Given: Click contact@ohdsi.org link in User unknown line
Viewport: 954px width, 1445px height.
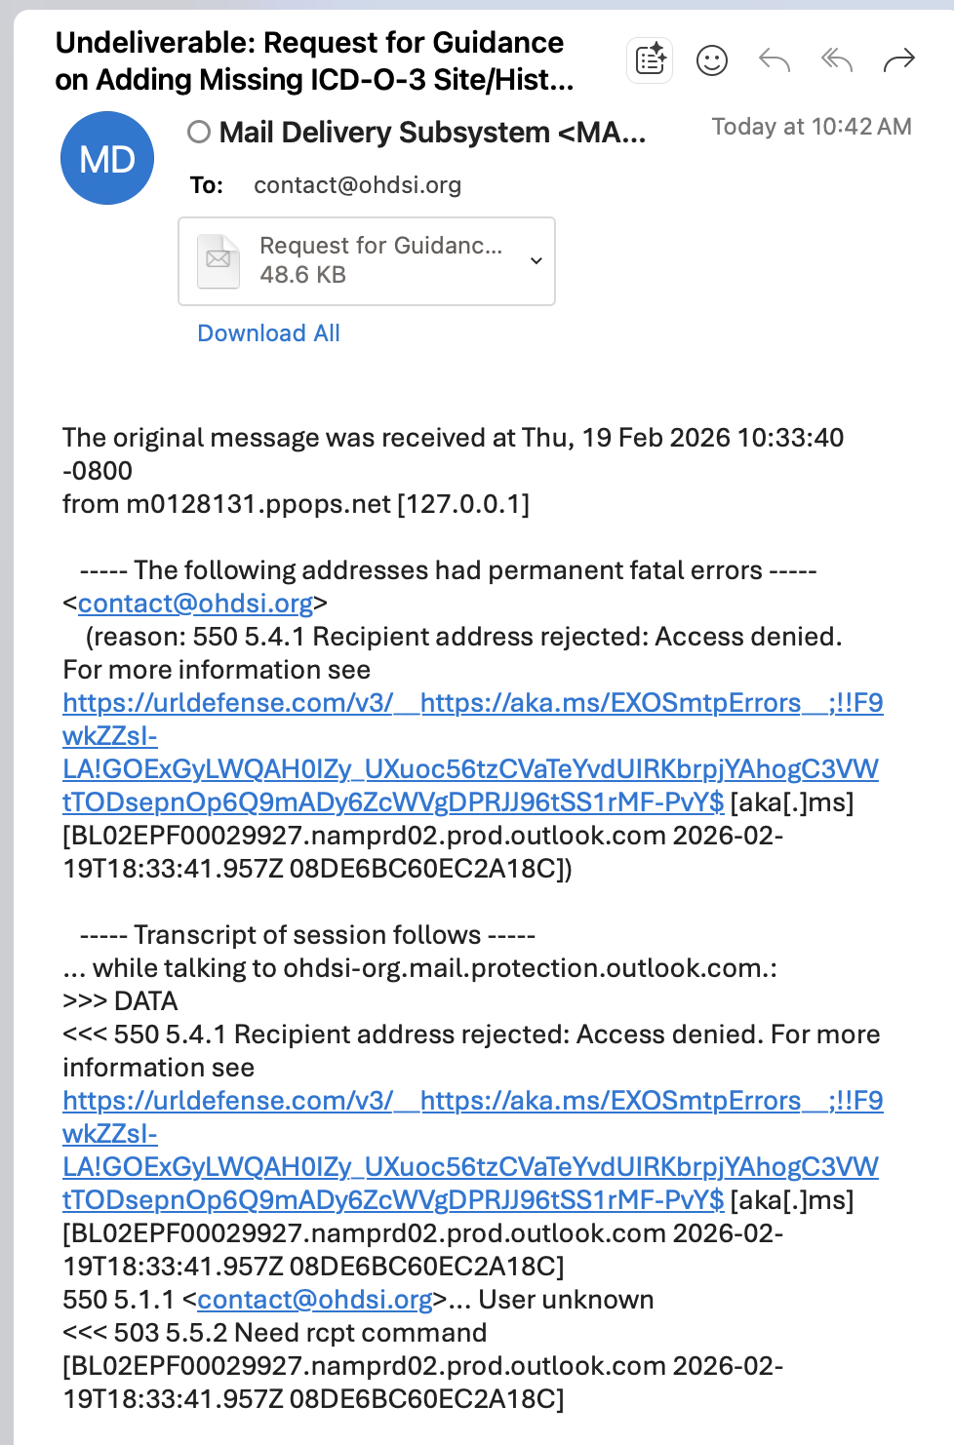Looking at the screenshot, I should tap(314, 1300).
